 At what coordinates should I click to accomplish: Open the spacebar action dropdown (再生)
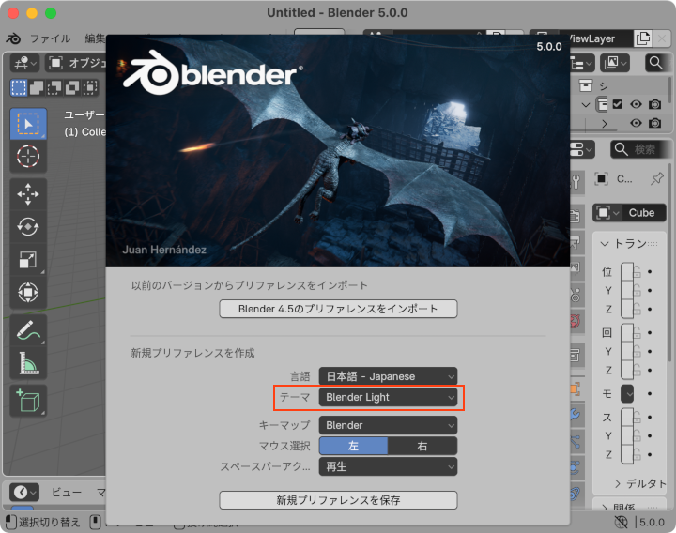[x=388, y=466]
